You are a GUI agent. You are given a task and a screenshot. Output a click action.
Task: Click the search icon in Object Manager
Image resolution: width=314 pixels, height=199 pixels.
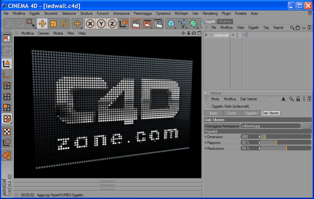point(292,28)
